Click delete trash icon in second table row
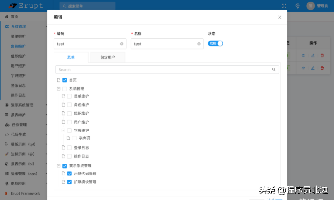Image resolution: width=334 pixels, height=200 pixels. click(x=322, y=68)
